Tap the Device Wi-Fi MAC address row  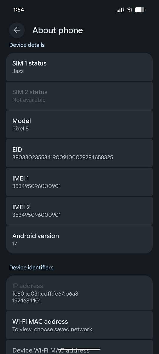79,347
